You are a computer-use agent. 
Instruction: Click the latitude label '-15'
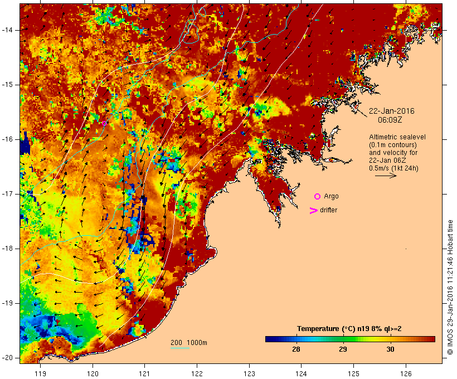pyautogui.click(x=7, y=85)
